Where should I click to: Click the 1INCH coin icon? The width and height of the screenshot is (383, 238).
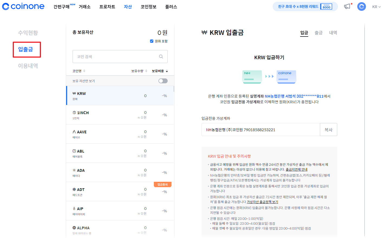click(74, 113)
